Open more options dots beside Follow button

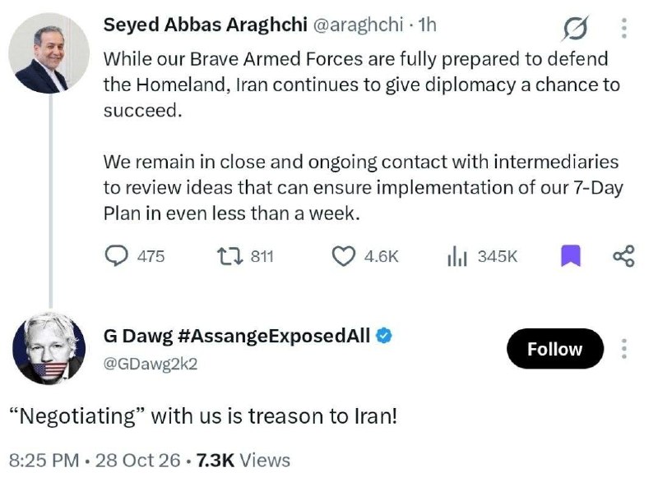pos(624,349)
